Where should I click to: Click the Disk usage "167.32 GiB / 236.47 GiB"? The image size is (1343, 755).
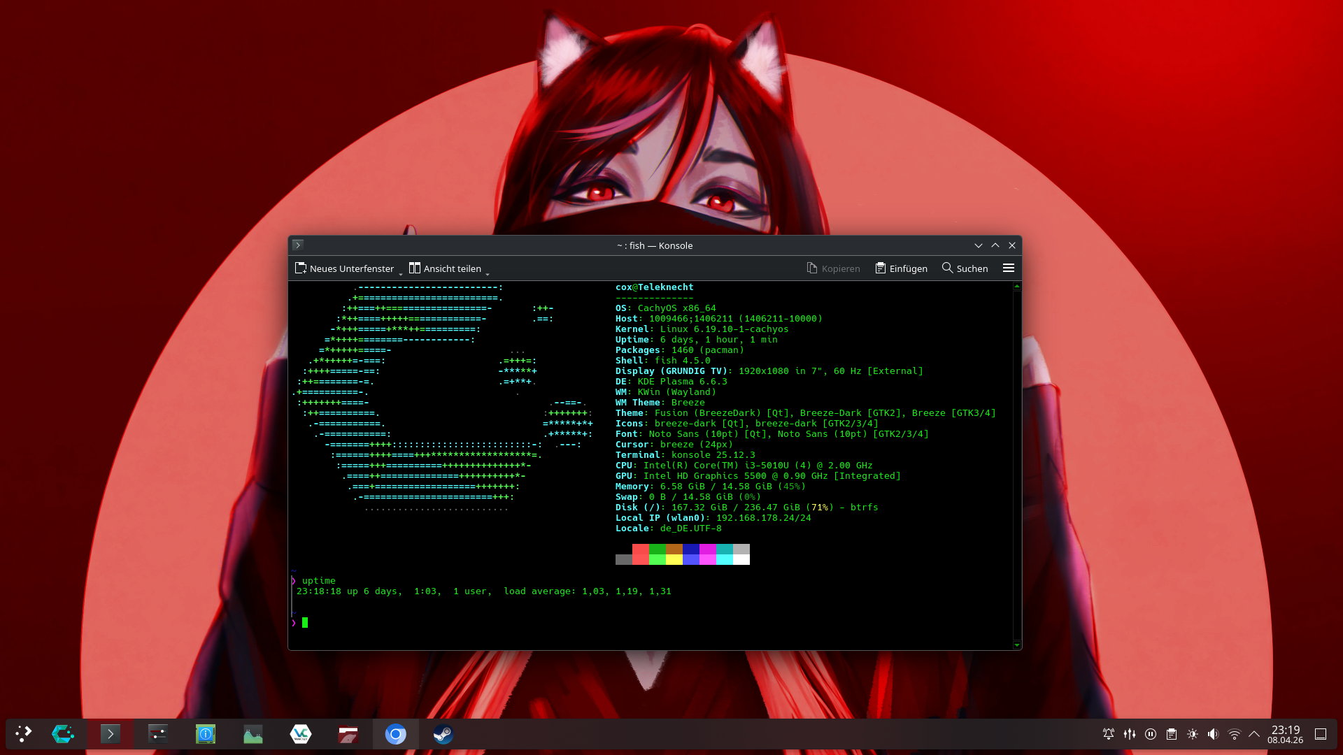point(736,508)
